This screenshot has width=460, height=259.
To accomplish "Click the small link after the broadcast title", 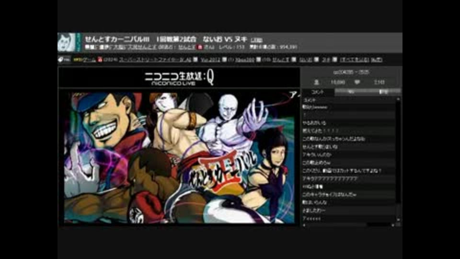I will 256,40.
